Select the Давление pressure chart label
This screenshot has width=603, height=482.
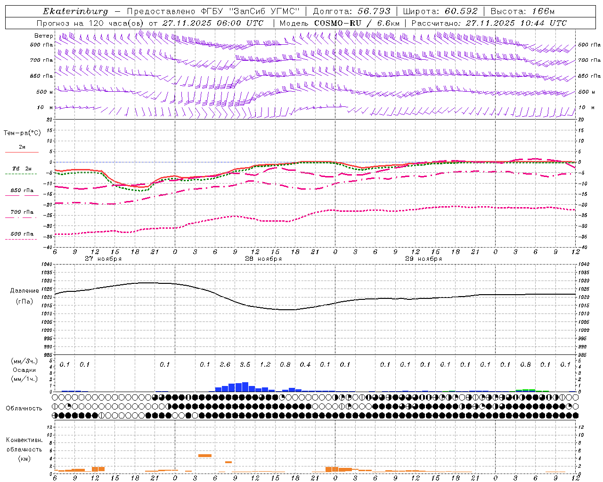coord(24,291)
